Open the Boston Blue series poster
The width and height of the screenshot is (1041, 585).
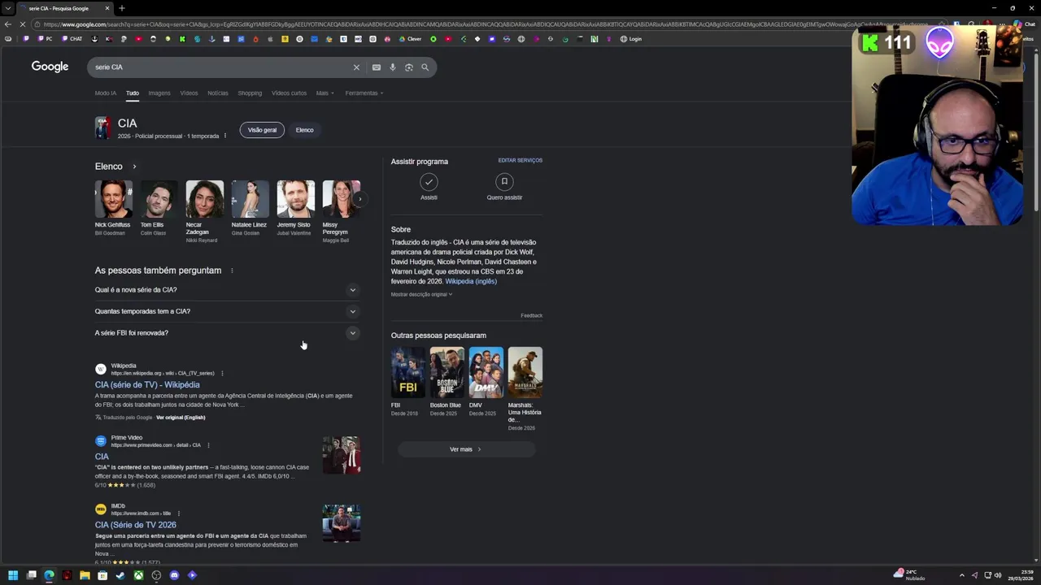coord(447,372)
